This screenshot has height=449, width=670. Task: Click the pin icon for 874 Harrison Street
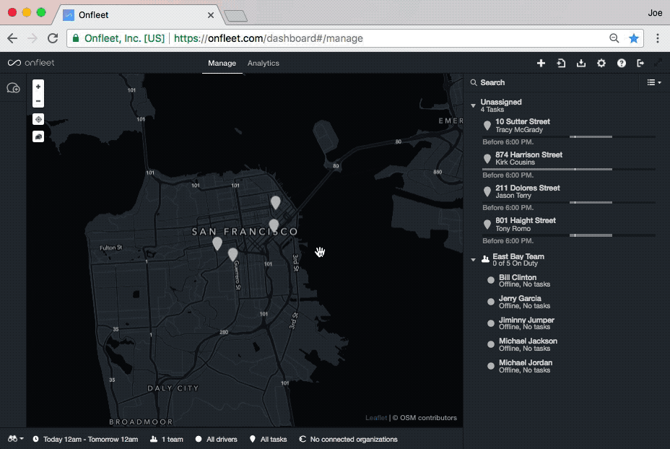tap(487, 159)
